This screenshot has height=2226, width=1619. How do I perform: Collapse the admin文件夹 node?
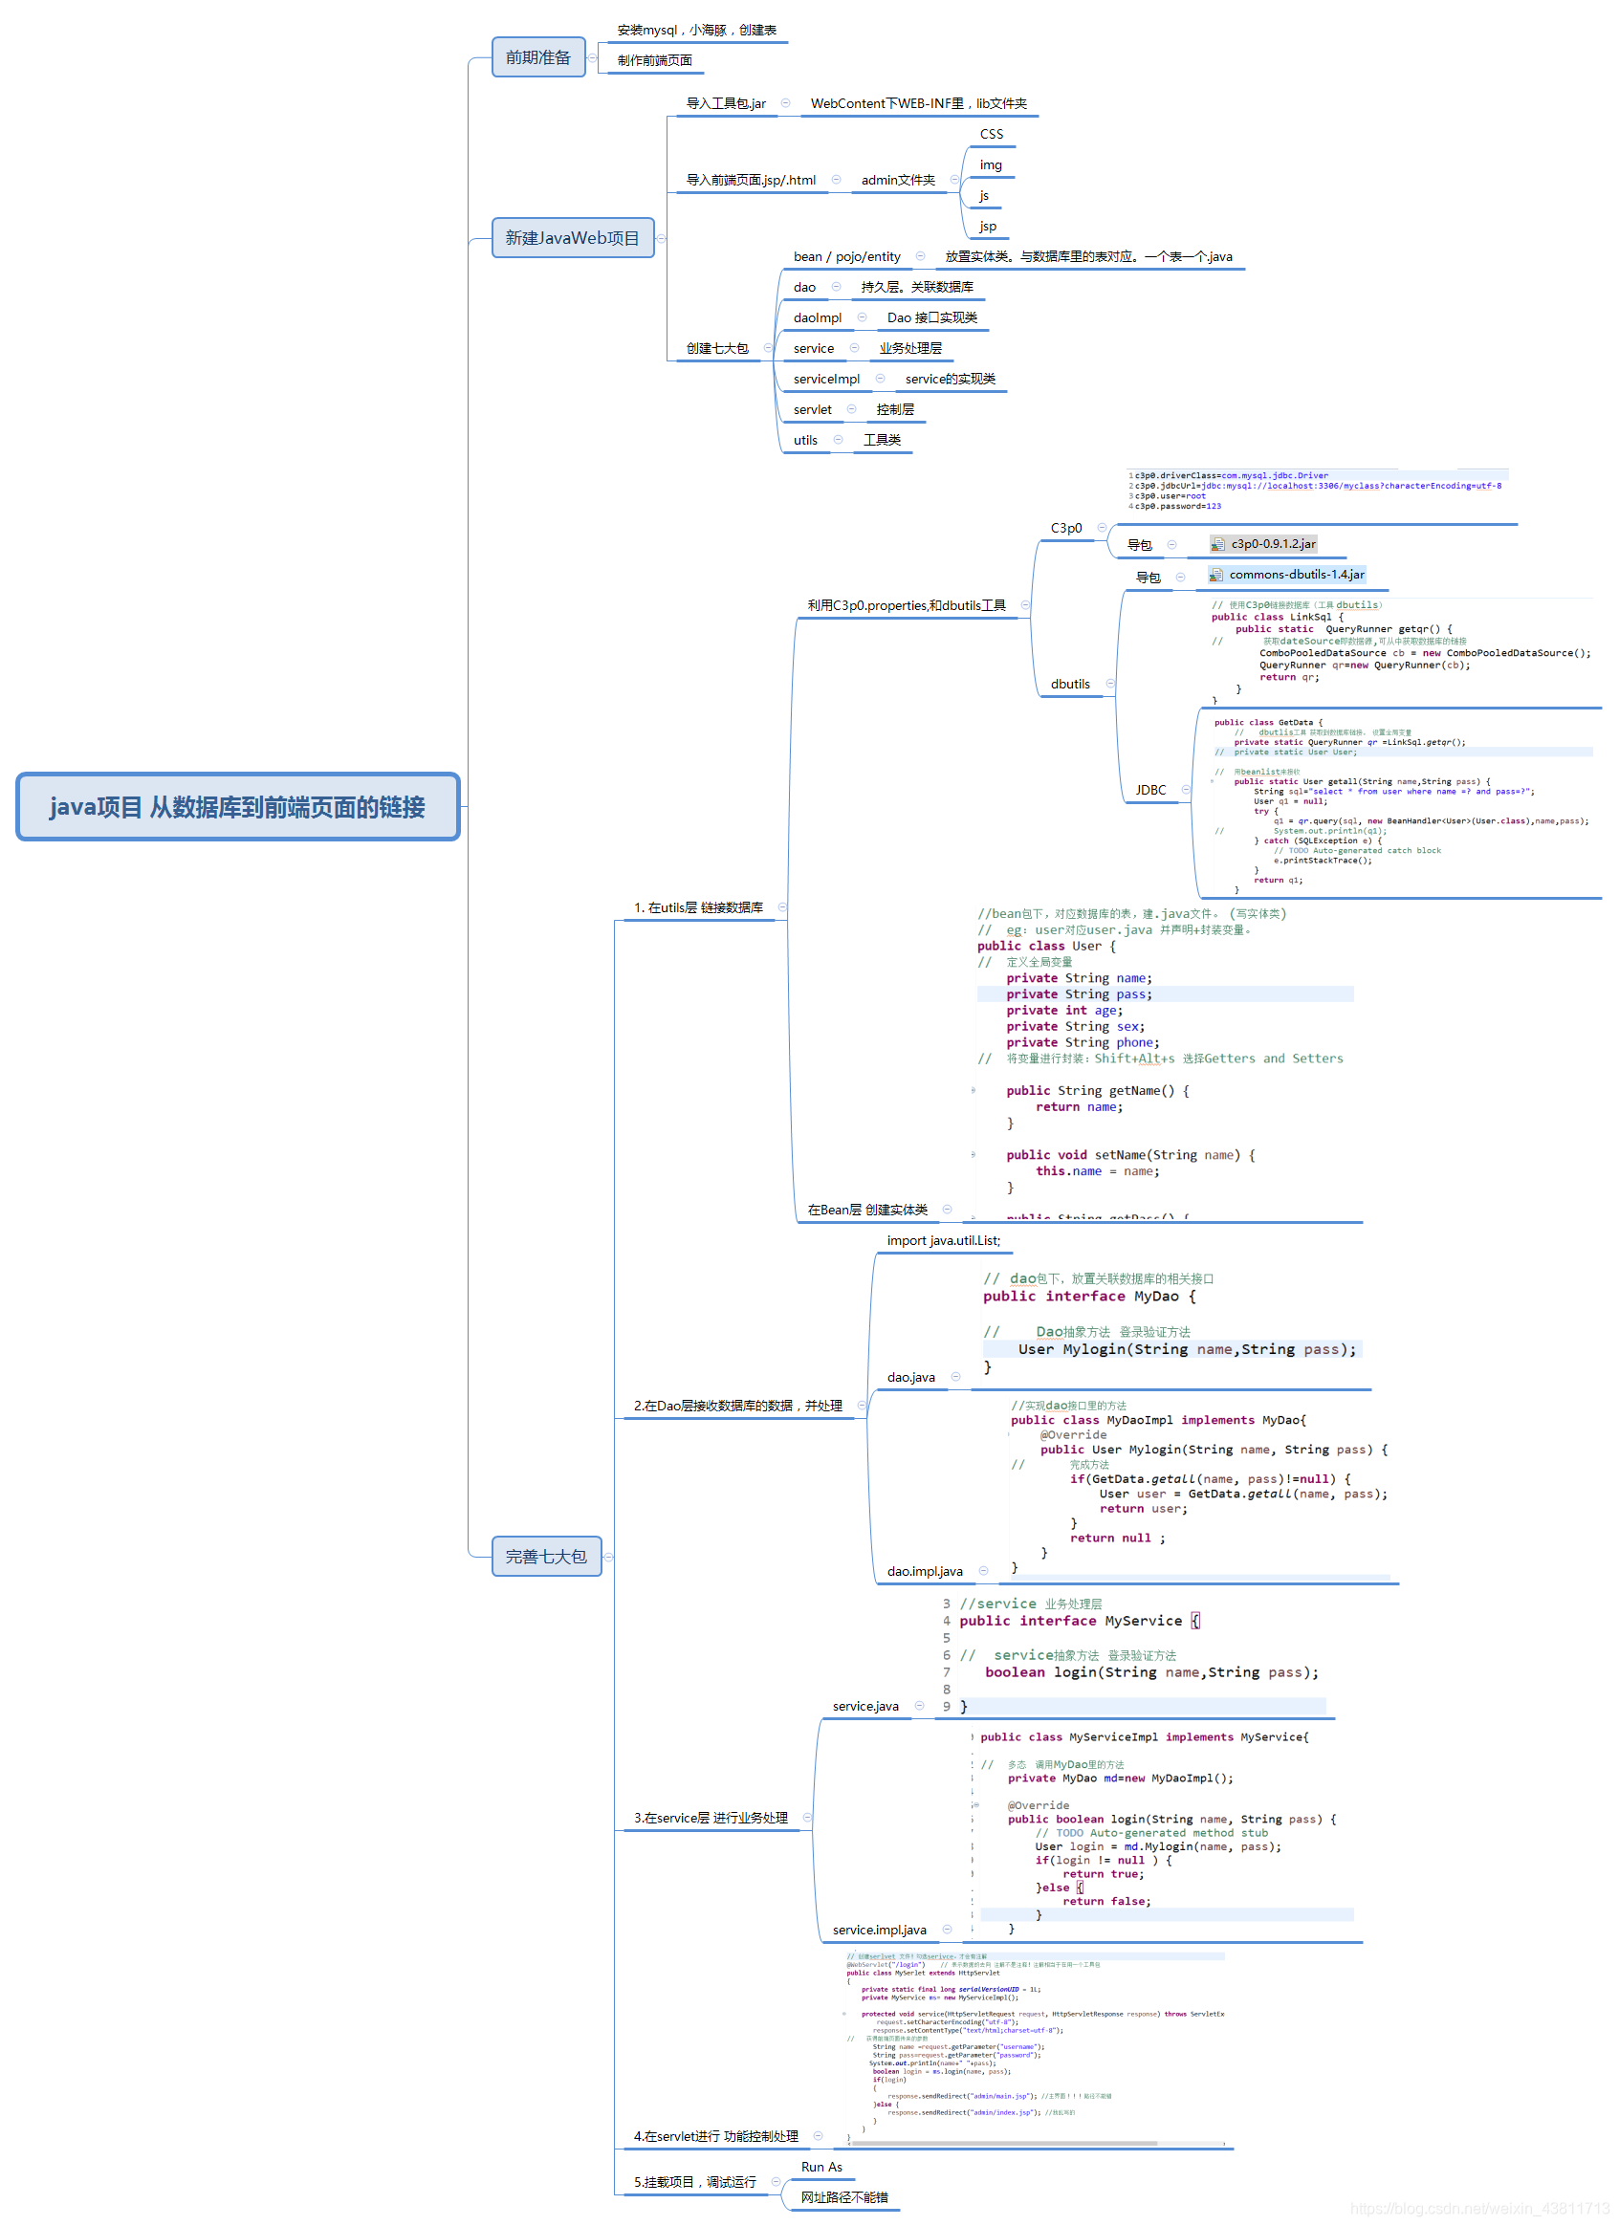point(954,180)
